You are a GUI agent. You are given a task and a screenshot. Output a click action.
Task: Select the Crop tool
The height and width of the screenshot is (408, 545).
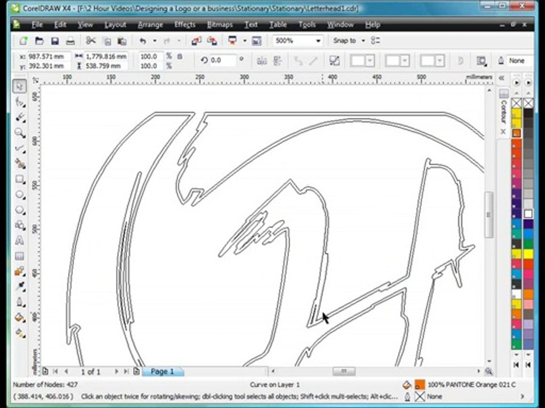tap(20, 117)
